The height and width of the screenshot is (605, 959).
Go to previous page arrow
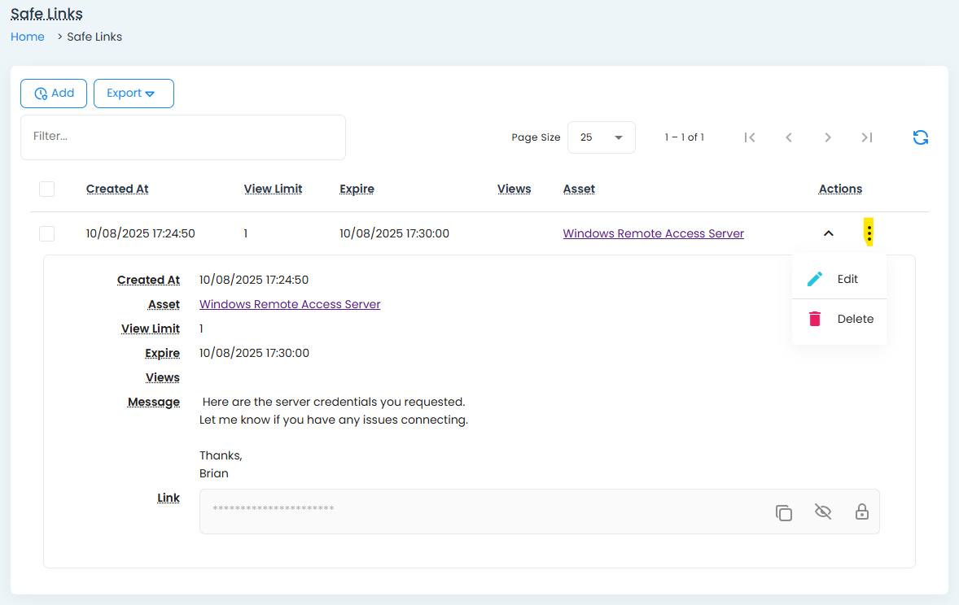788,137
